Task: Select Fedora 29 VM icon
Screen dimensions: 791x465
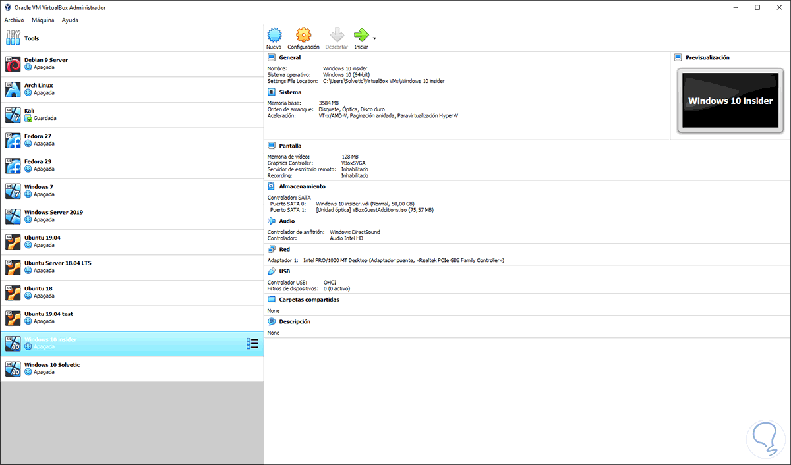Action: pos(13,165)
